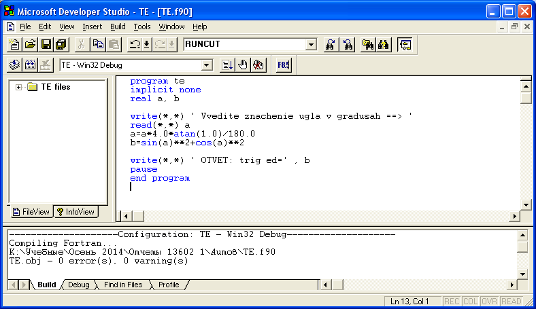Find previous occurrence with binoculars icon
Viewport: 536px width, 309px height.
[x=348, y=44]
